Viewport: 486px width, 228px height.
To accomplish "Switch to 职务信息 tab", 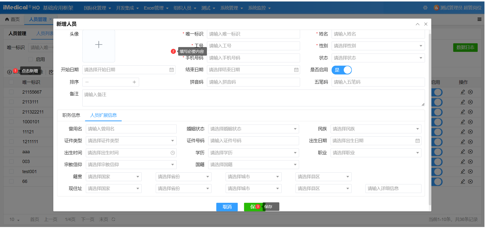I will click(71, 115).
